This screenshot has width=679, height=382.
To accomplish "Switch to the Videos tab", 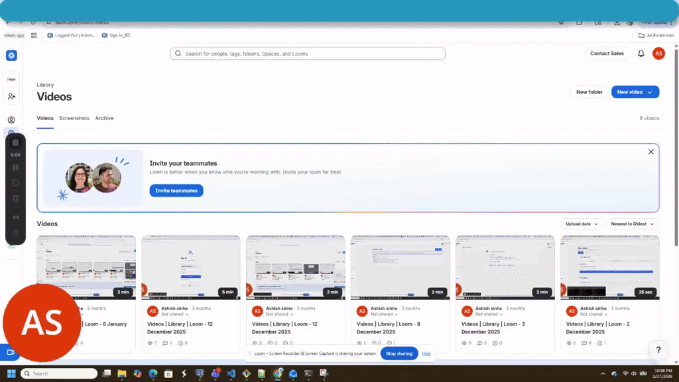I will coord(45,118).
